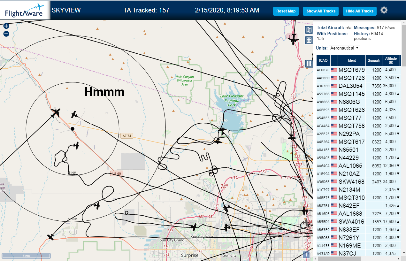The width and height of the screenshot is (406, 261).
Task: Select the MSQT617 aircraft row
Action: pyautogui.click(x=358, y=142)
